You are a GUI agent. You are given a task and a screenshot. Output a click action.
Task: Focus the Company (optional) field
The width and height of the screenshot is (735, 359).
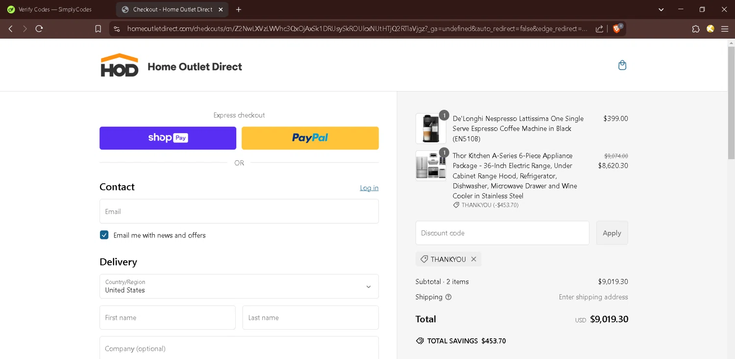(239, 348)
